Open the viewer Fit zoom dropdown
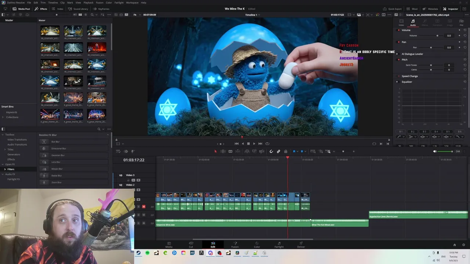Image resolution: width=470 pixels, height=264 pixels. [x=137, y=15]
